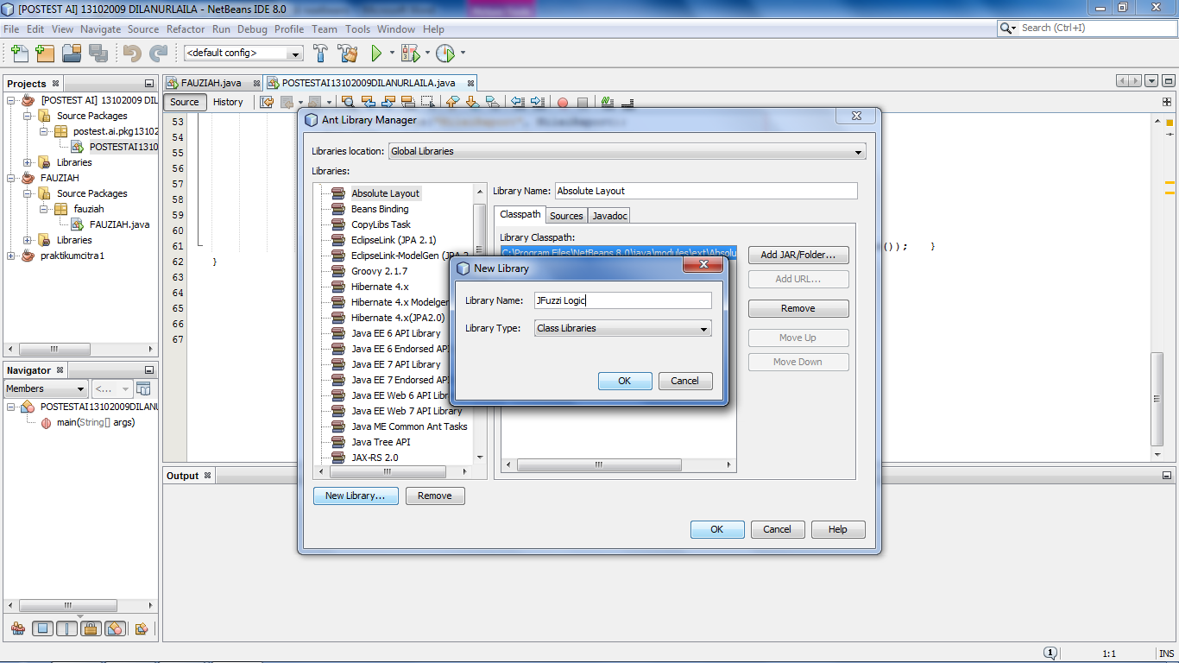Close the FAUZIAH.java tab with its x
The image size is (1179, 663).
pyautogui.click(x=257, y=84)
